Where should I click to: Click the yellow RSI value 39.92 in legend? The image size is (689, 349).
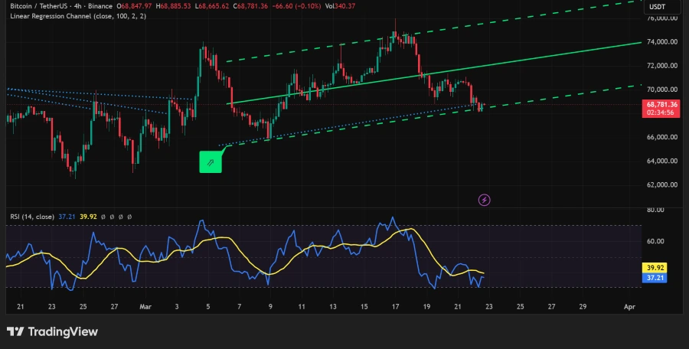pyautogui.click(x=87, y=217)
